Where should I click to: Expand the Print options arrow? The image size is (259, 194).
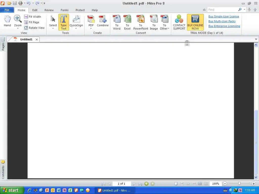[x=25, y=3]
